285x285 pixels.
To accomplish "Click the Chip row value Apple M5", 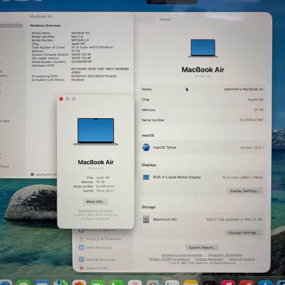I will click(x=255, y=99).
